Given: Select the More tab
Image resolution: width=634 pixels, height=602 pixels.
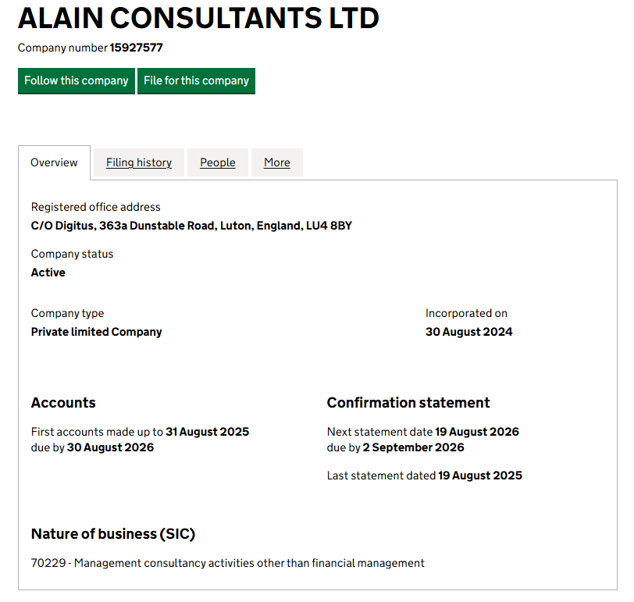Looking at the screenshot, I should [x=277, y=162].
